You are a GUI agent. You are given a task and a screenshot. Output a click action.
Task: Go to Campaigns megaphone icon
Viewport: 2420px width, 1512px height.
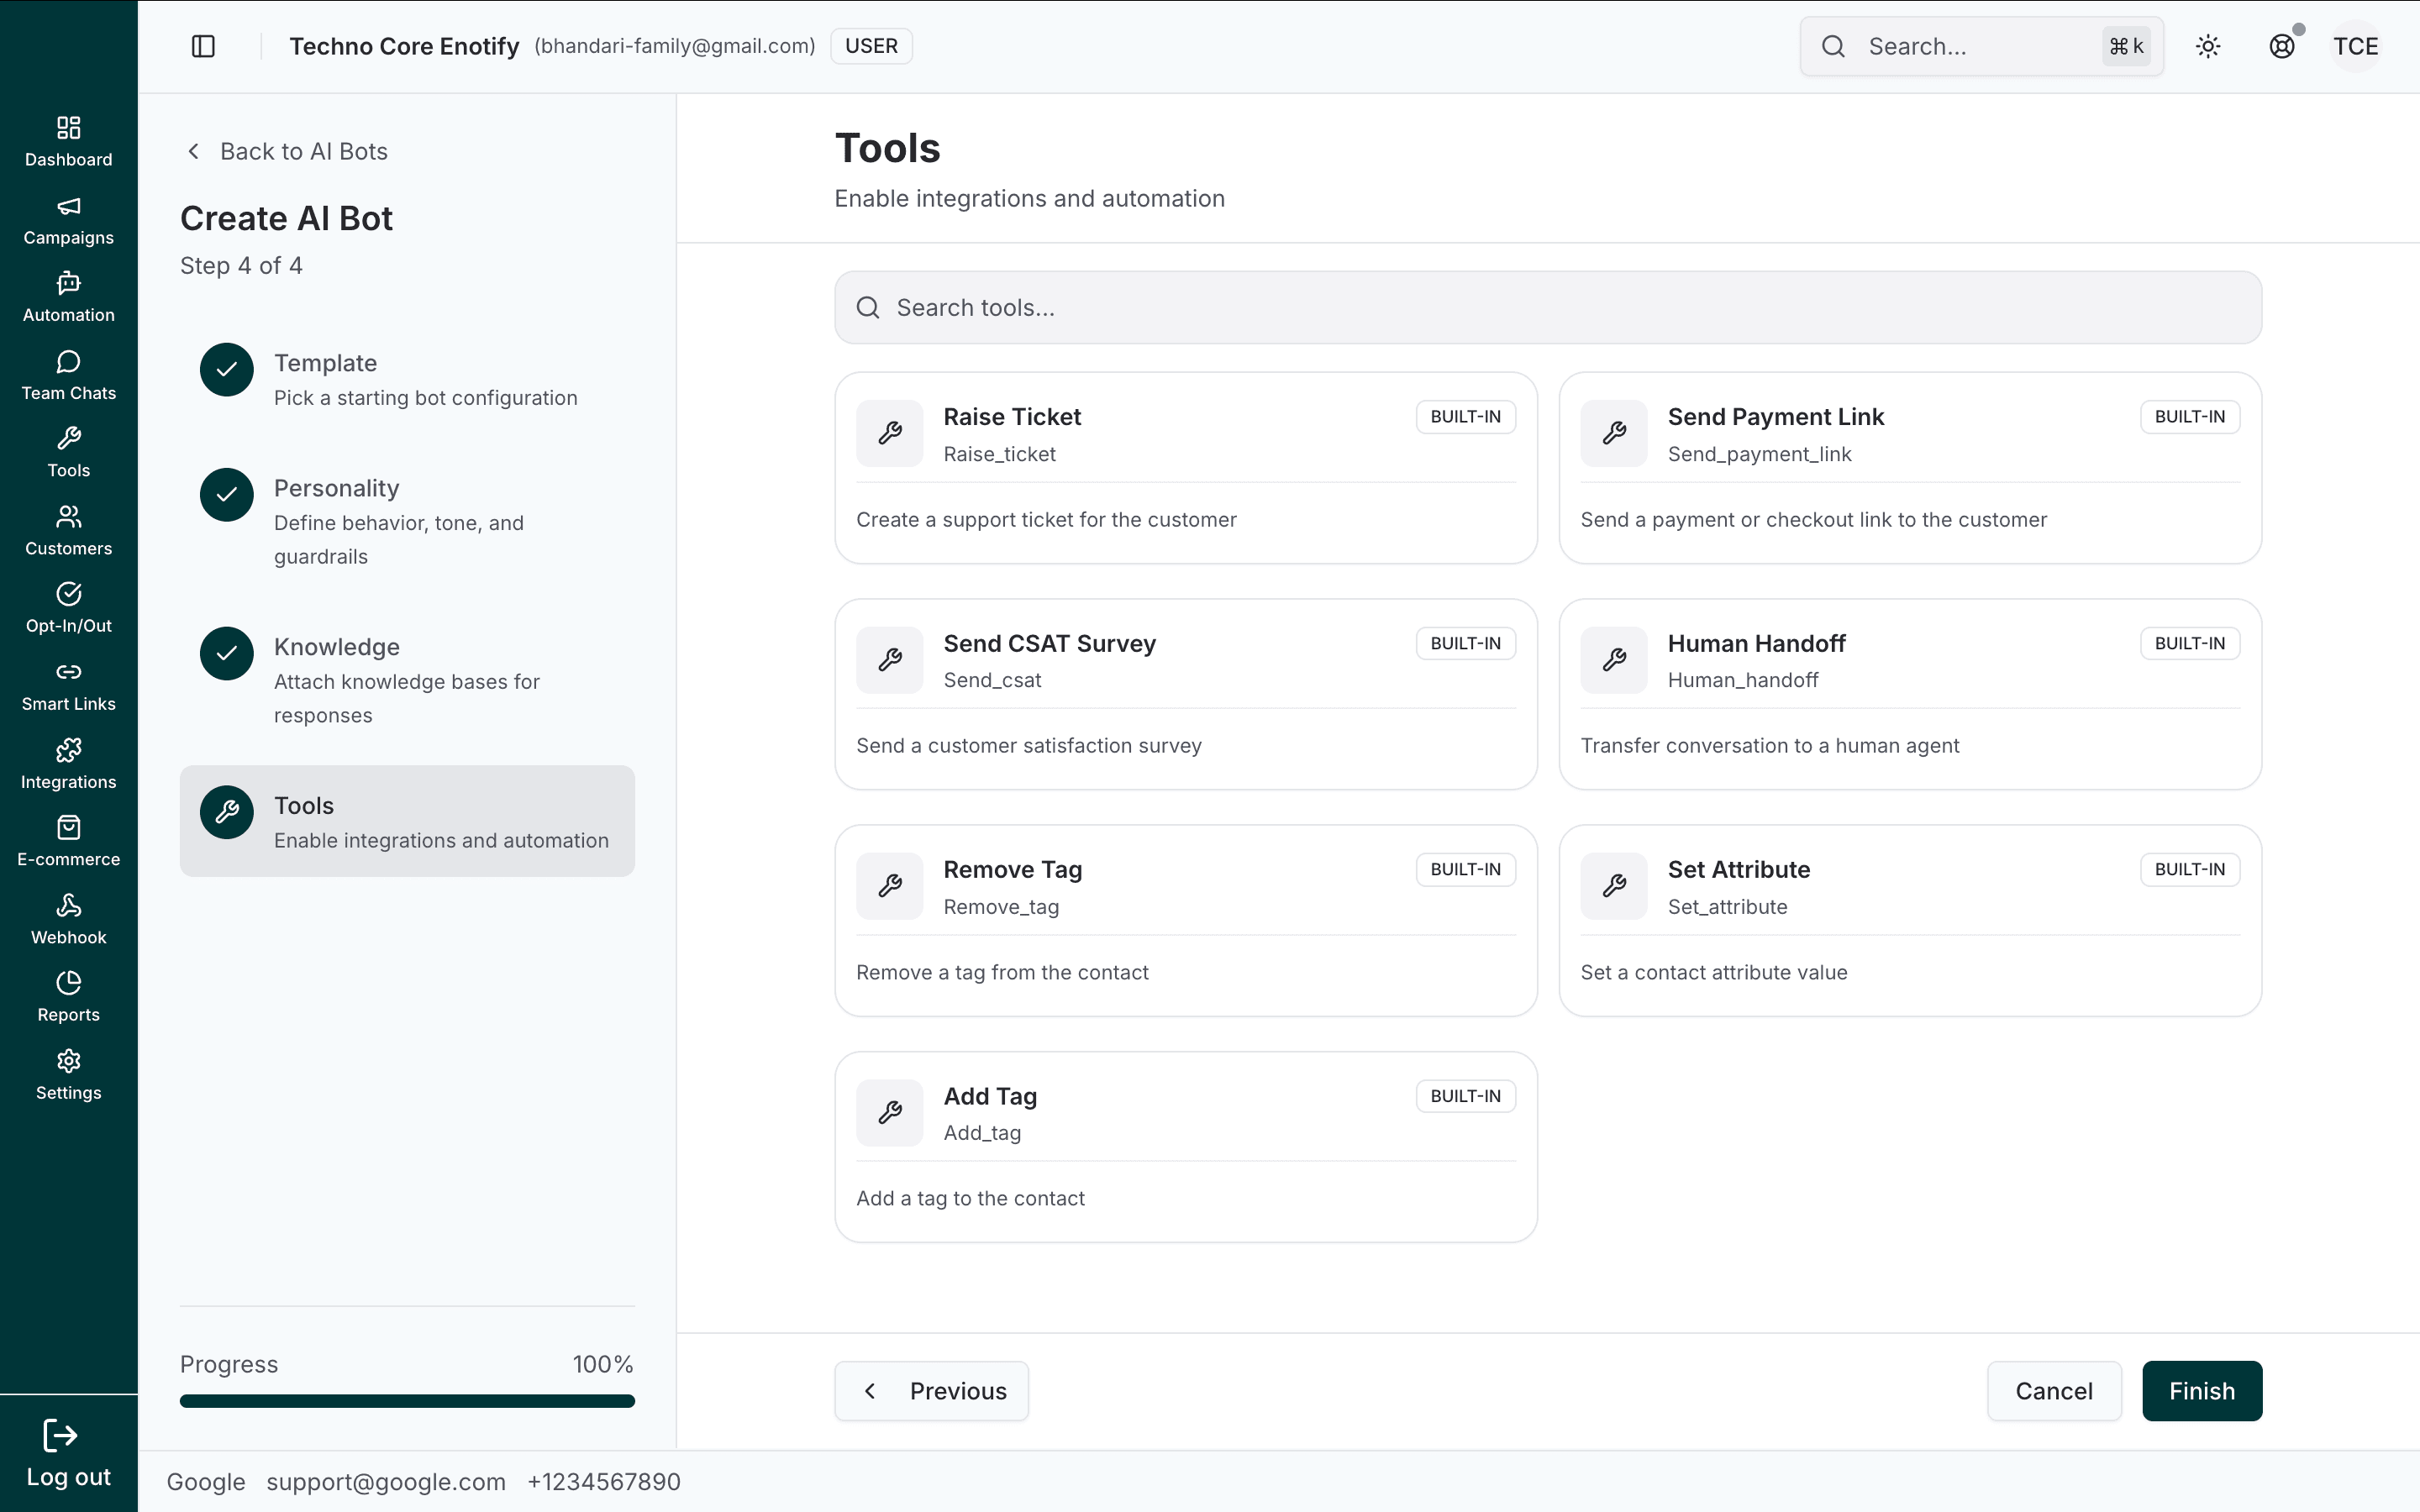click(68, 206)
